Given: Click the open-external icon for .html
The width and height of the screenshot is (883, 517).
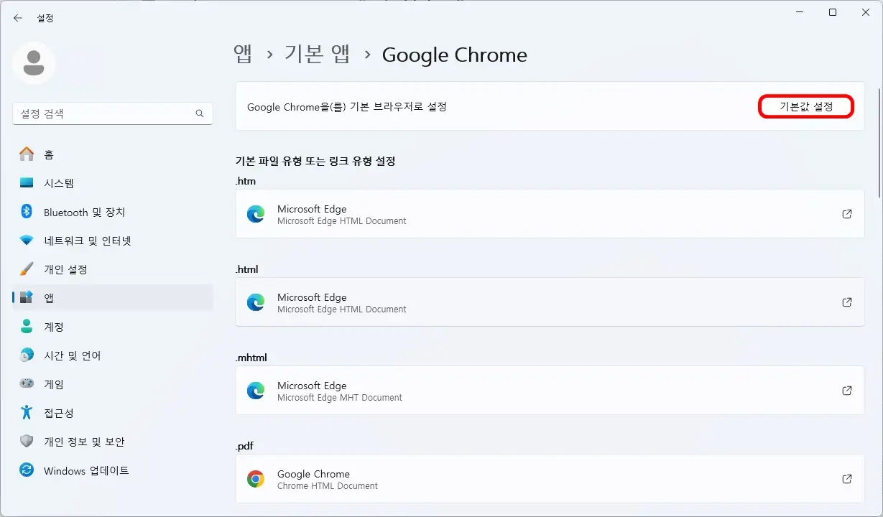Looking at the screenshot, I should pyautogui.click(x=847, y=302).
